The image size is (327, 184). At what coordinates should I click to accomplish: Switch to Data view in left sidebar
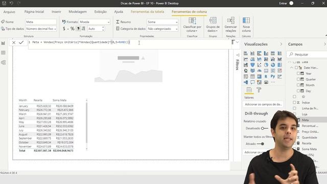[x=3, y=53]
